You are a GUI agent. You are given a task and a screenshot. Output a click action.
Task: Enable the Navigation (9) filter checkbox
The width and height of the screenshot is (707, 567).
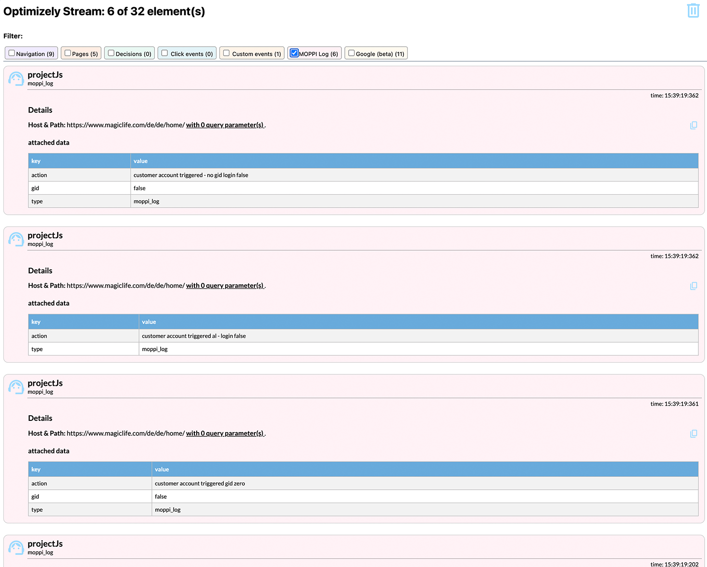tap(12, 53)
